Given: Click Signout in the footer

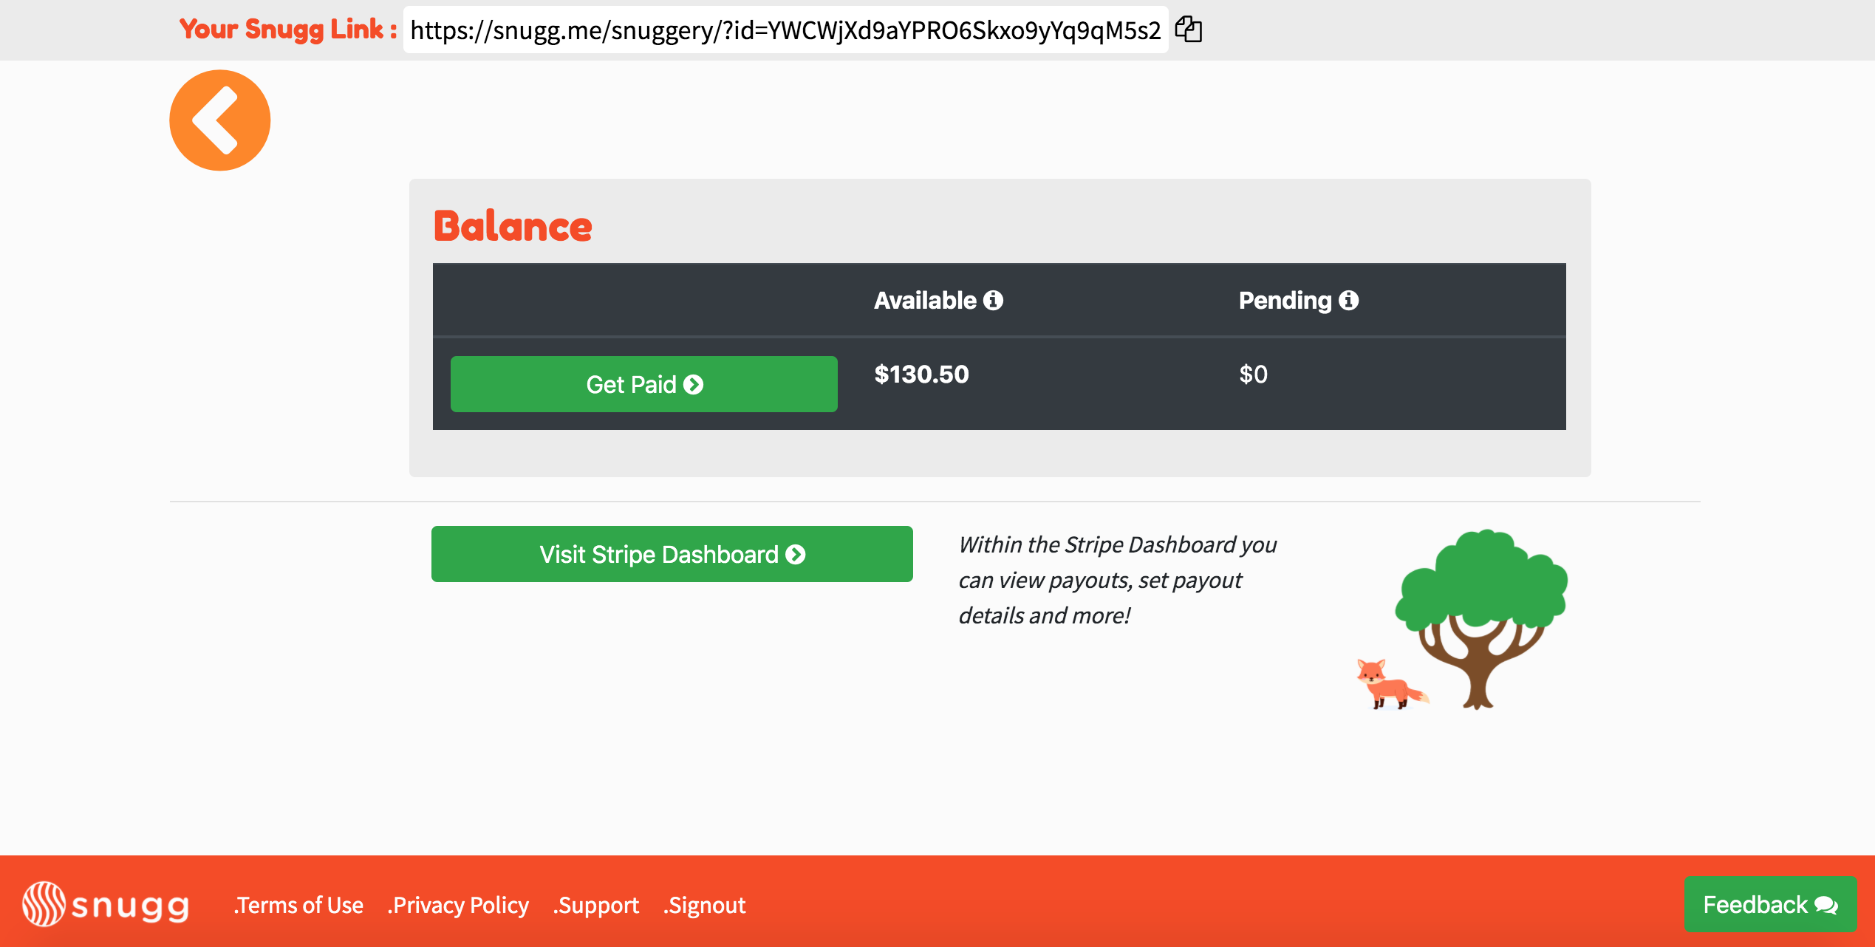Looking at the screenshot, I should click(x=705, y=905).
